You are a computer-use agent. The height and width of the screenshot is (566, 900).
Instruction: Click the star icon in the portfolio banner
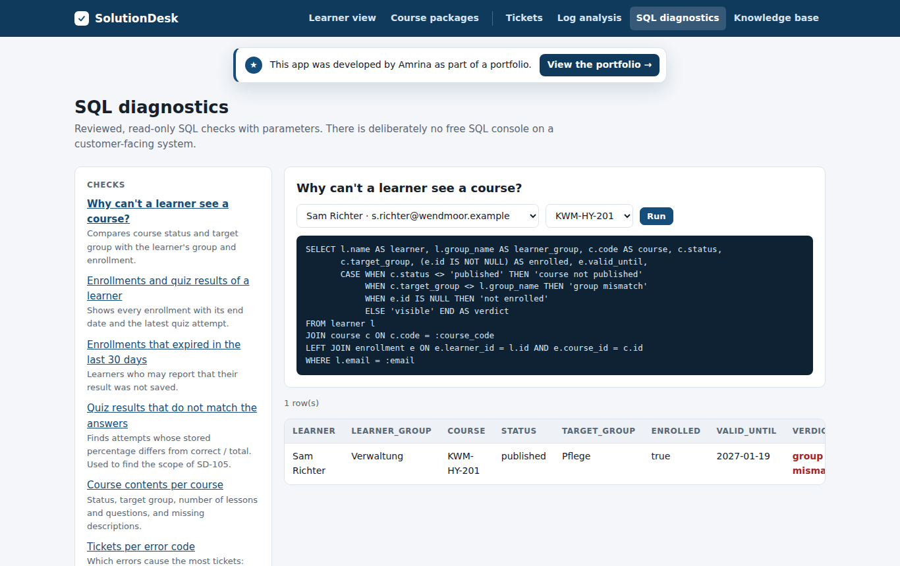254,65
